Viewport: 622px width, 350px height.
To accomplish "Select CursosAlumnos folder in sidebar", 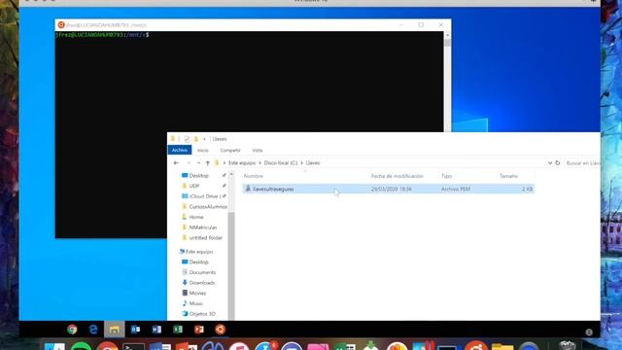I will pos(204,207).
